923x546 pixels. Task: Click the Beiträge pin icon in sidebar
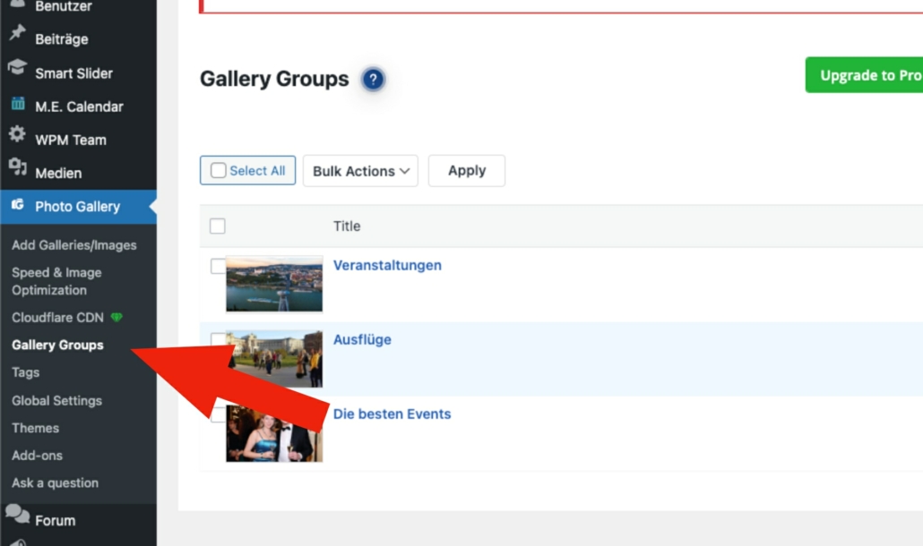(x=17, y=35)
